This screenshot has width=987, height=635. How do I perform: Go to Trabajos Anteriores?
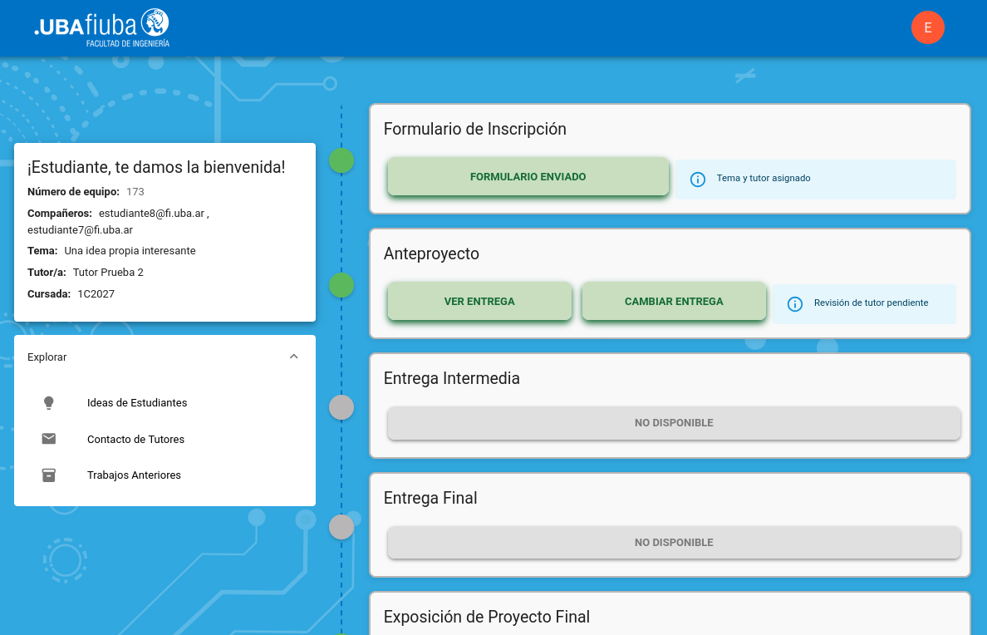134,475
